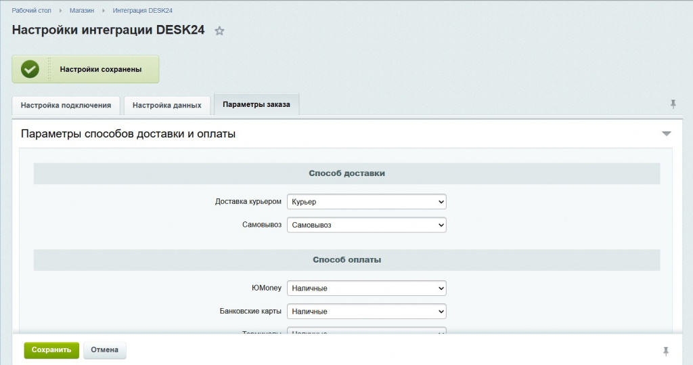Navigate to Магазин in breadcrumbs
The image size is (693, 365).
tap(81, 11)
